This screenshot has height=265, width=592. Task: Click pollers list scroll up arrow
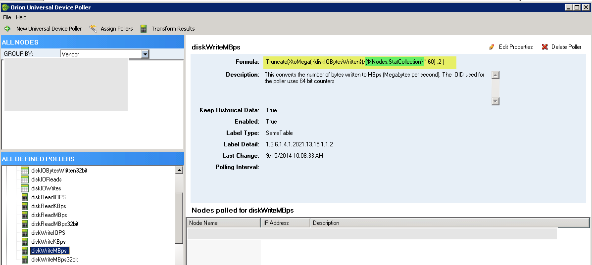point(179,171)
